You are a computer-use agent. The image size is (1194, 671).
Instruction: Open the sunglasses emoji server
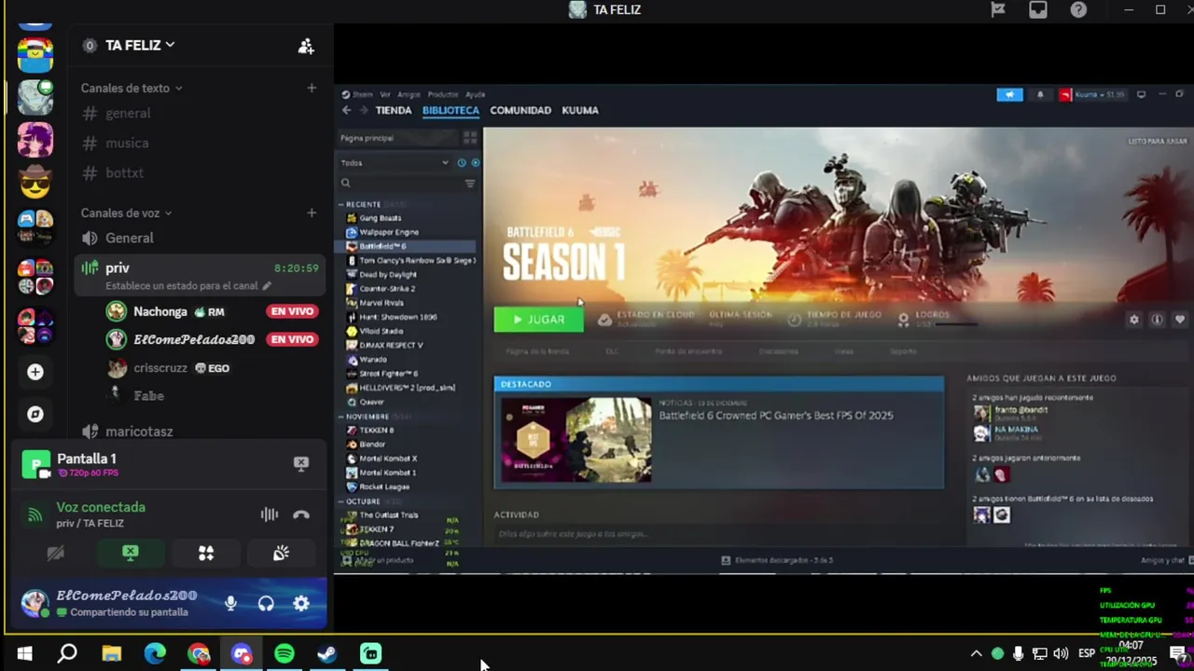click(x=35, y=184)
